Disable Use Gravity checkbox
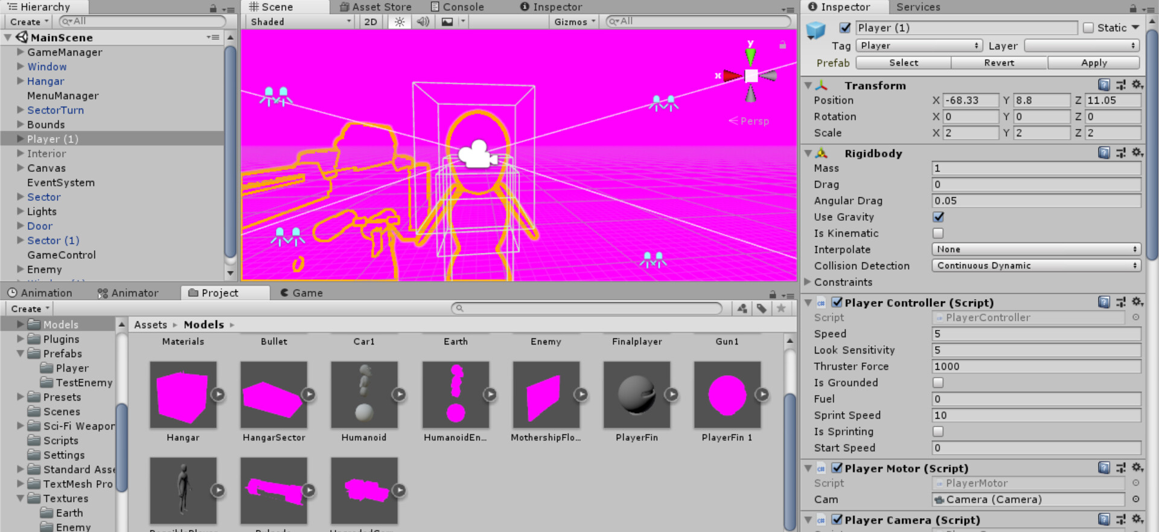Image resolution: width=1159 pixels, height=532 pixels. (938, 217)
